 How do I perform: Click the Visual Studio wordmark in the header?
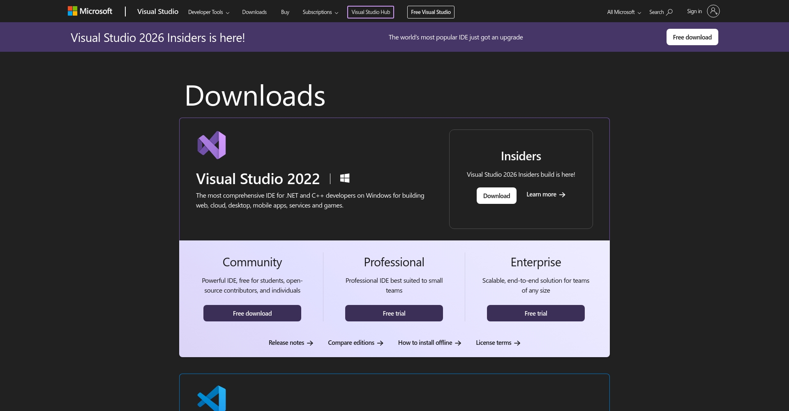pos(157,12)
